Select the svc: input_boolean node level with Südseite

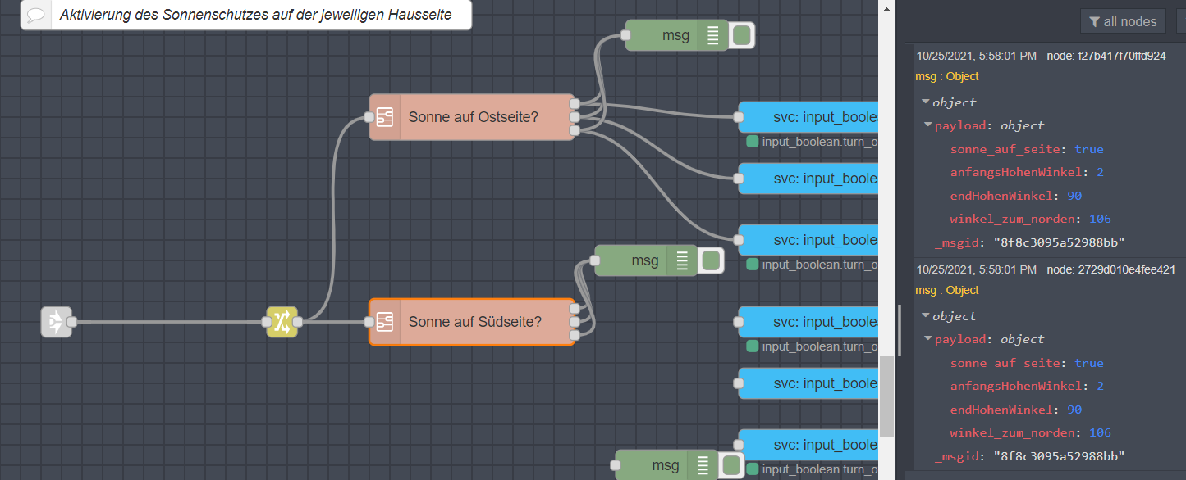coord(808,322)
